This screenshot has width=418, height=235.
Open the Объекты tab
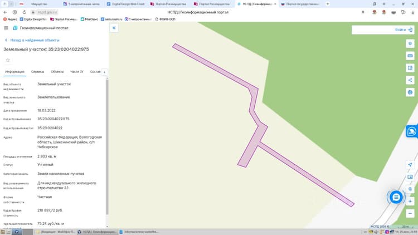(57, 72)
